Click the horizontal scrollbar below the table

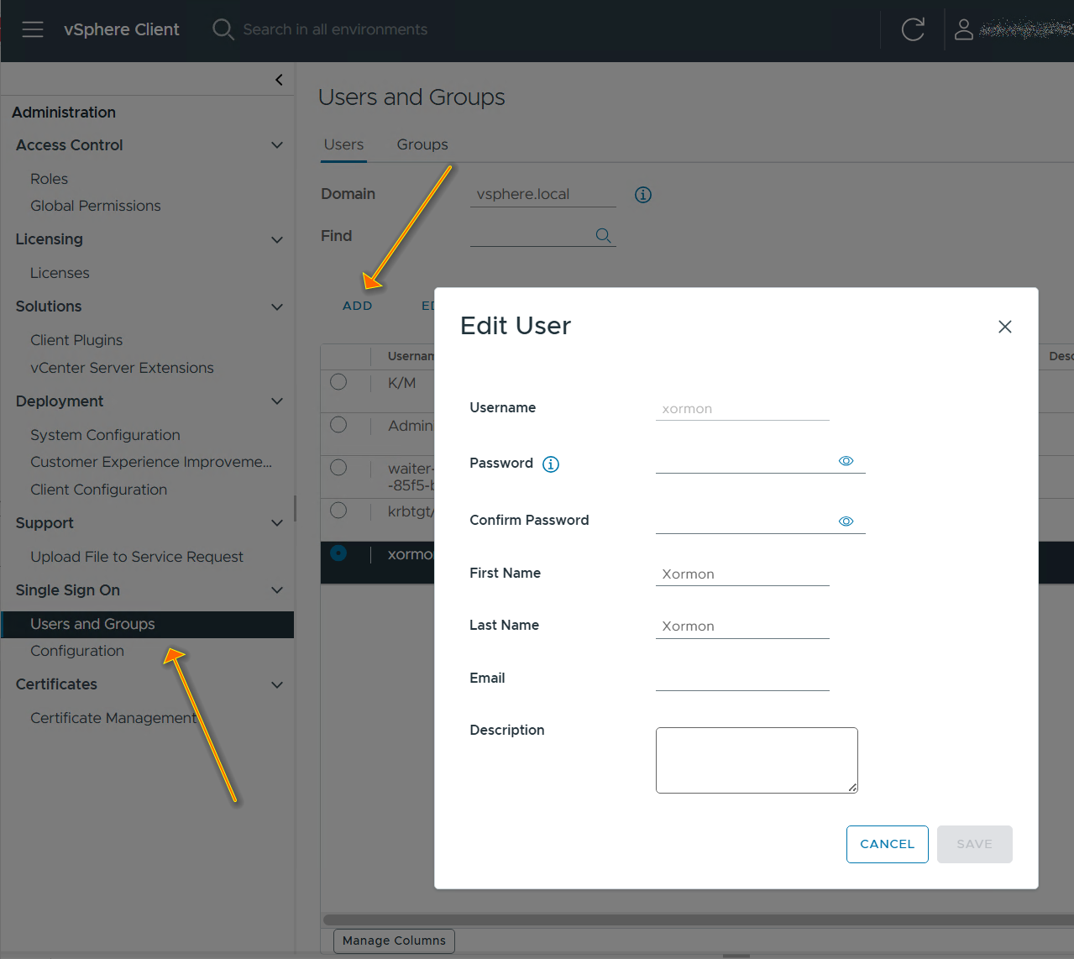(x=697, y=920)
